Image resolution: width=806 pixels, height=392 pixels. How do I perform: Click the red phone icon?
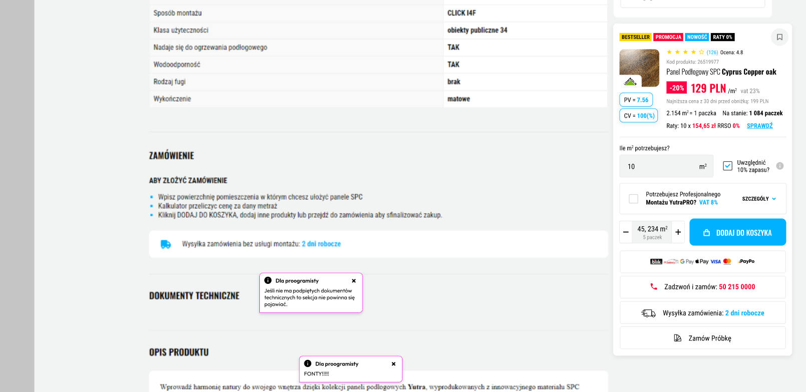(x=653, y=287)
